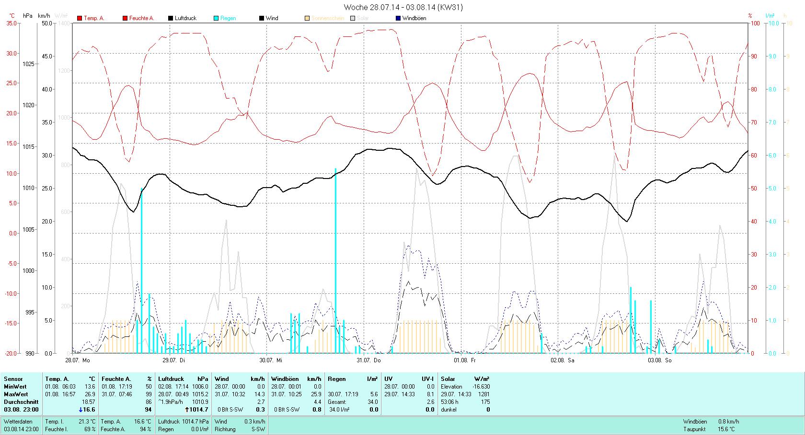Click the '03.08. 23:00' row label in table
This screenshot has height=435, width=805.
[21, 410]
